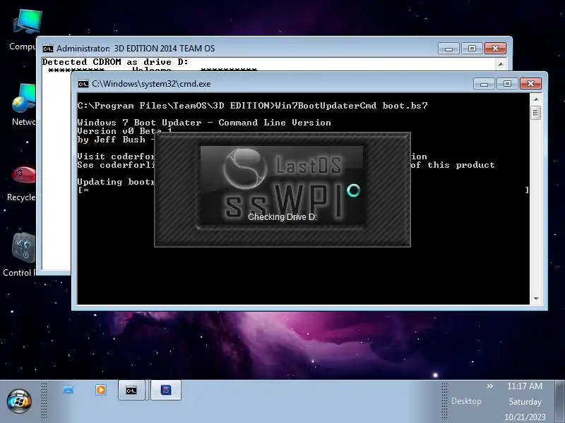
Task: Click 'Detected CDROM as drive D:' text
Action: click(x=115, y=62)
